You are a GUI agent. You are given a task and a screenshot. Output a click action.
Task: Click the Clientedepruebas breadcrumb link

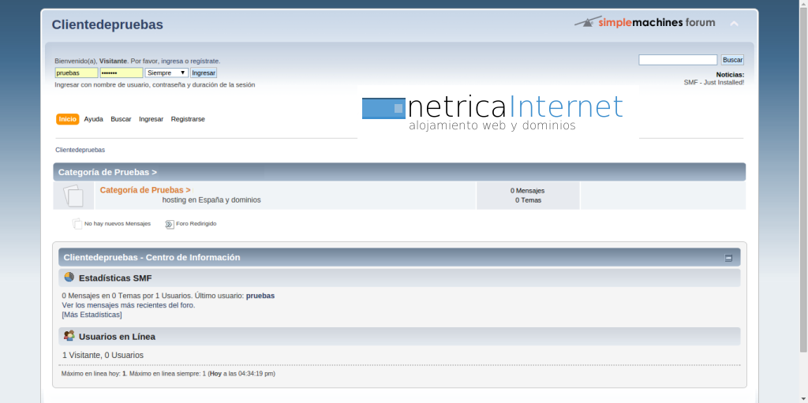tap(80, 150)
